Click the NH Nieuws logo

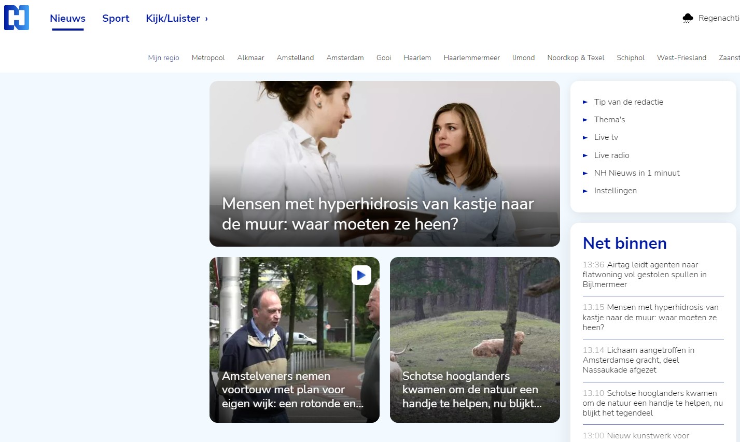[x=18, y=18]
